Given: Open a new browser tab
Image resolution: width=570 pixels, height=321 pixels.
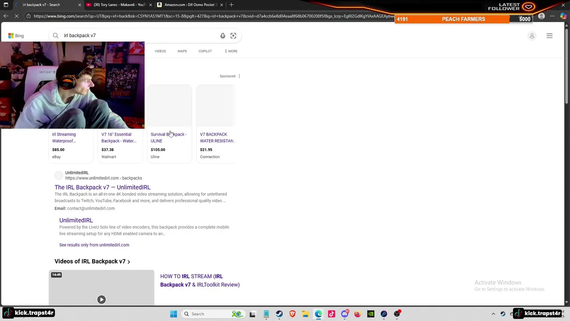Looking at the screenshot, I should (x=231, y=5).
